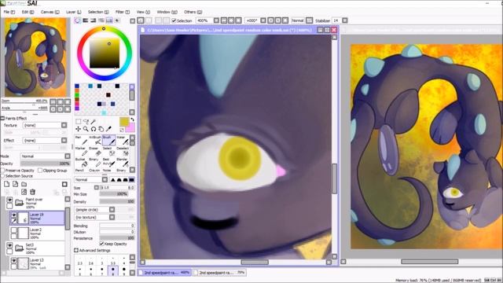Select the Bucket tool
This screenshot has height=283, width=503.
pyautogui.click(x=81, y=162)
